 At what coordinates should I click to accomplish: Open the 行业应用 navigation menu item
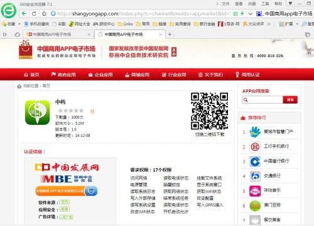click(x=174, y=75)
